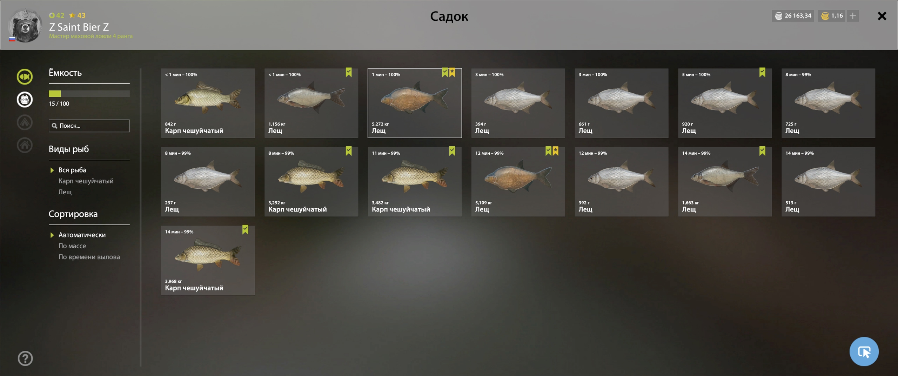Click the tent camp sidebar icon

(x=25, y=122)
